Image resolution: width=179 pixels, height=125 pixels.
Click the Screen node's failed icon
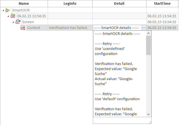(18, 22)
